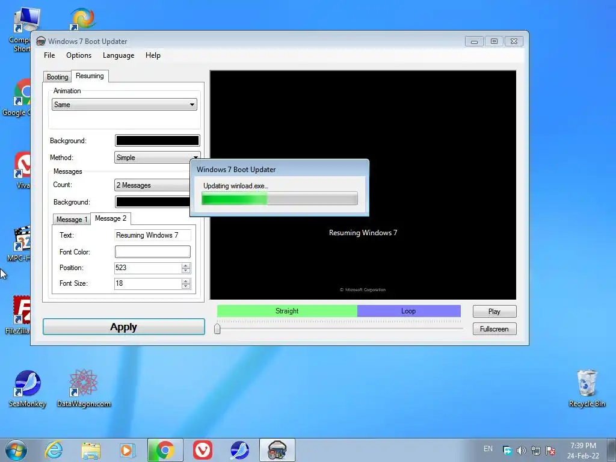Click the green Straight animation segment
This screenshot has width=616, height=462.
click(287, 311)
